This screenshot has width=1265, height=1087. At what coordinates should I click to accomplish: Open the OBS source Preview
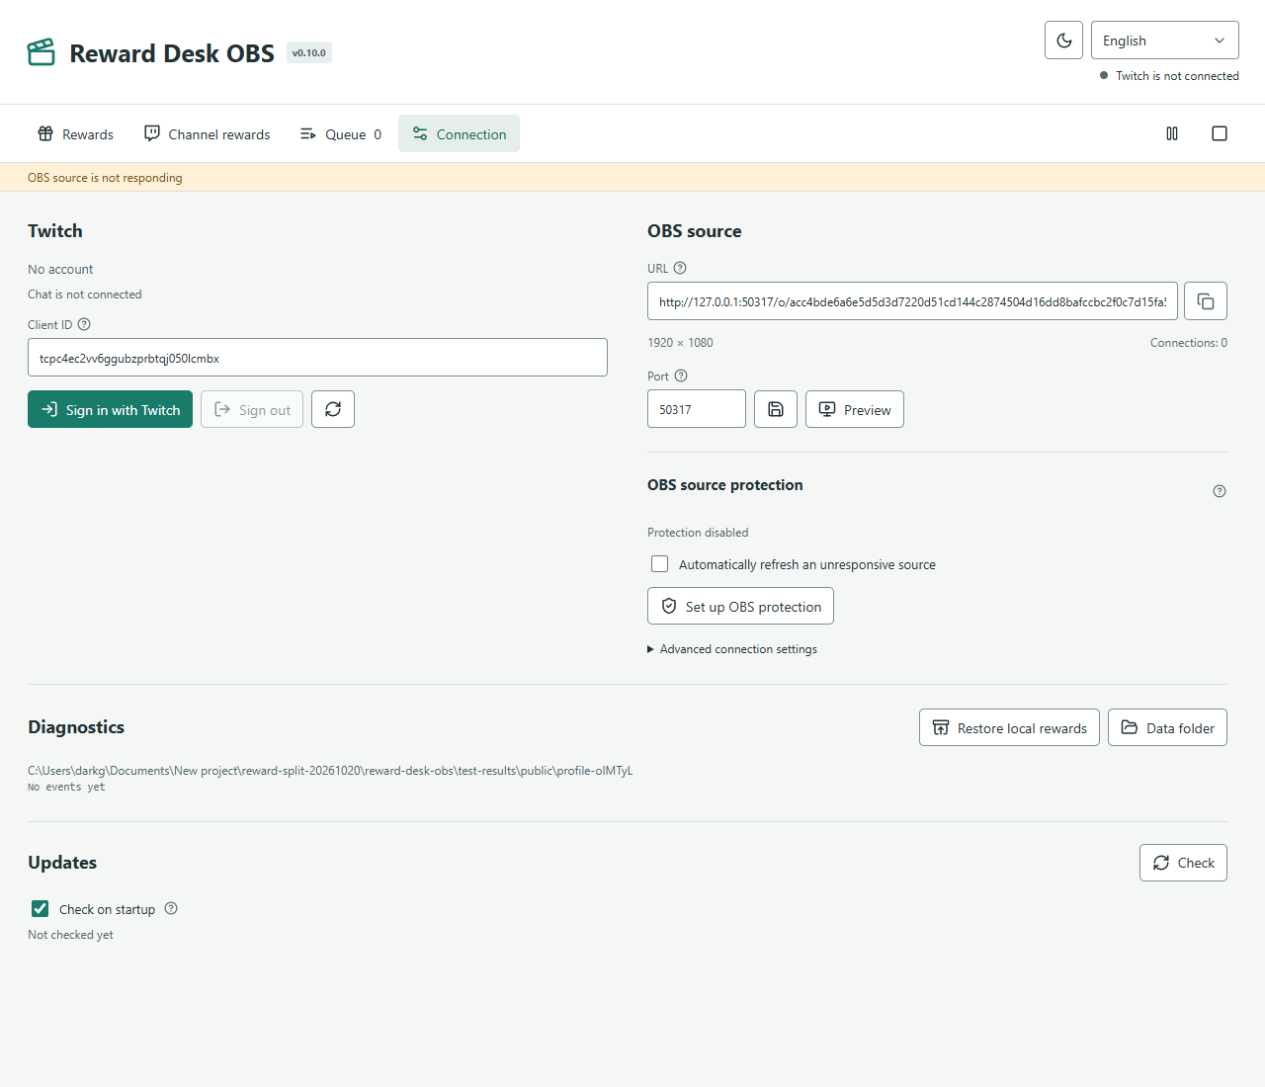(855, 409)
